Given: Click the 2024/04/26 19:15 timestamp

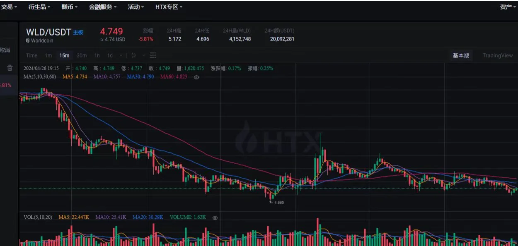Looking at the screenshot, I should pyautogui.click(x=41, y=68).
